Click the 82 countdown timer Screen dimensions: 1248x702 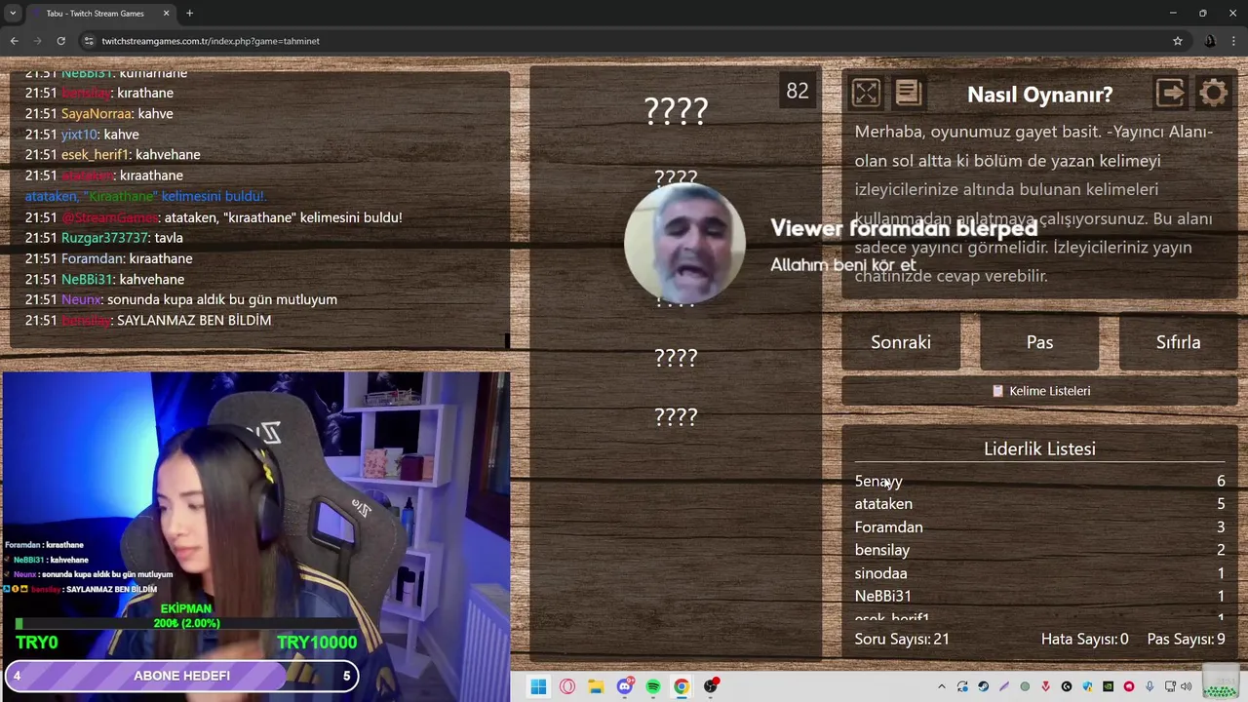point(798,91)
